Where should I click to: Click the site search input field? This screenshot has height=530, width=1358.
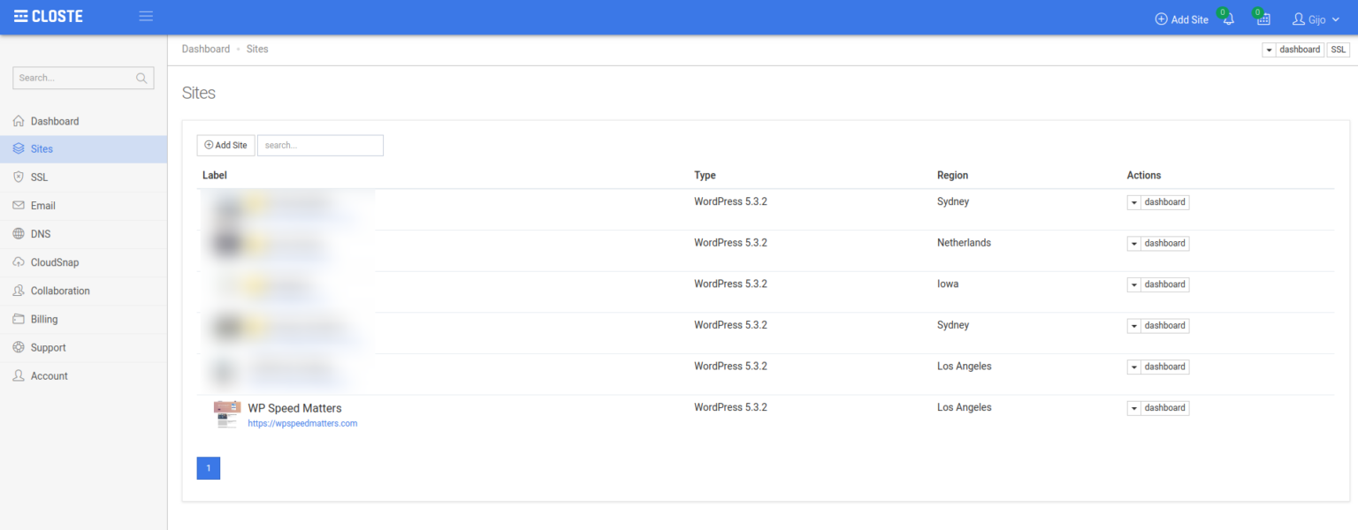pos(320,145)
